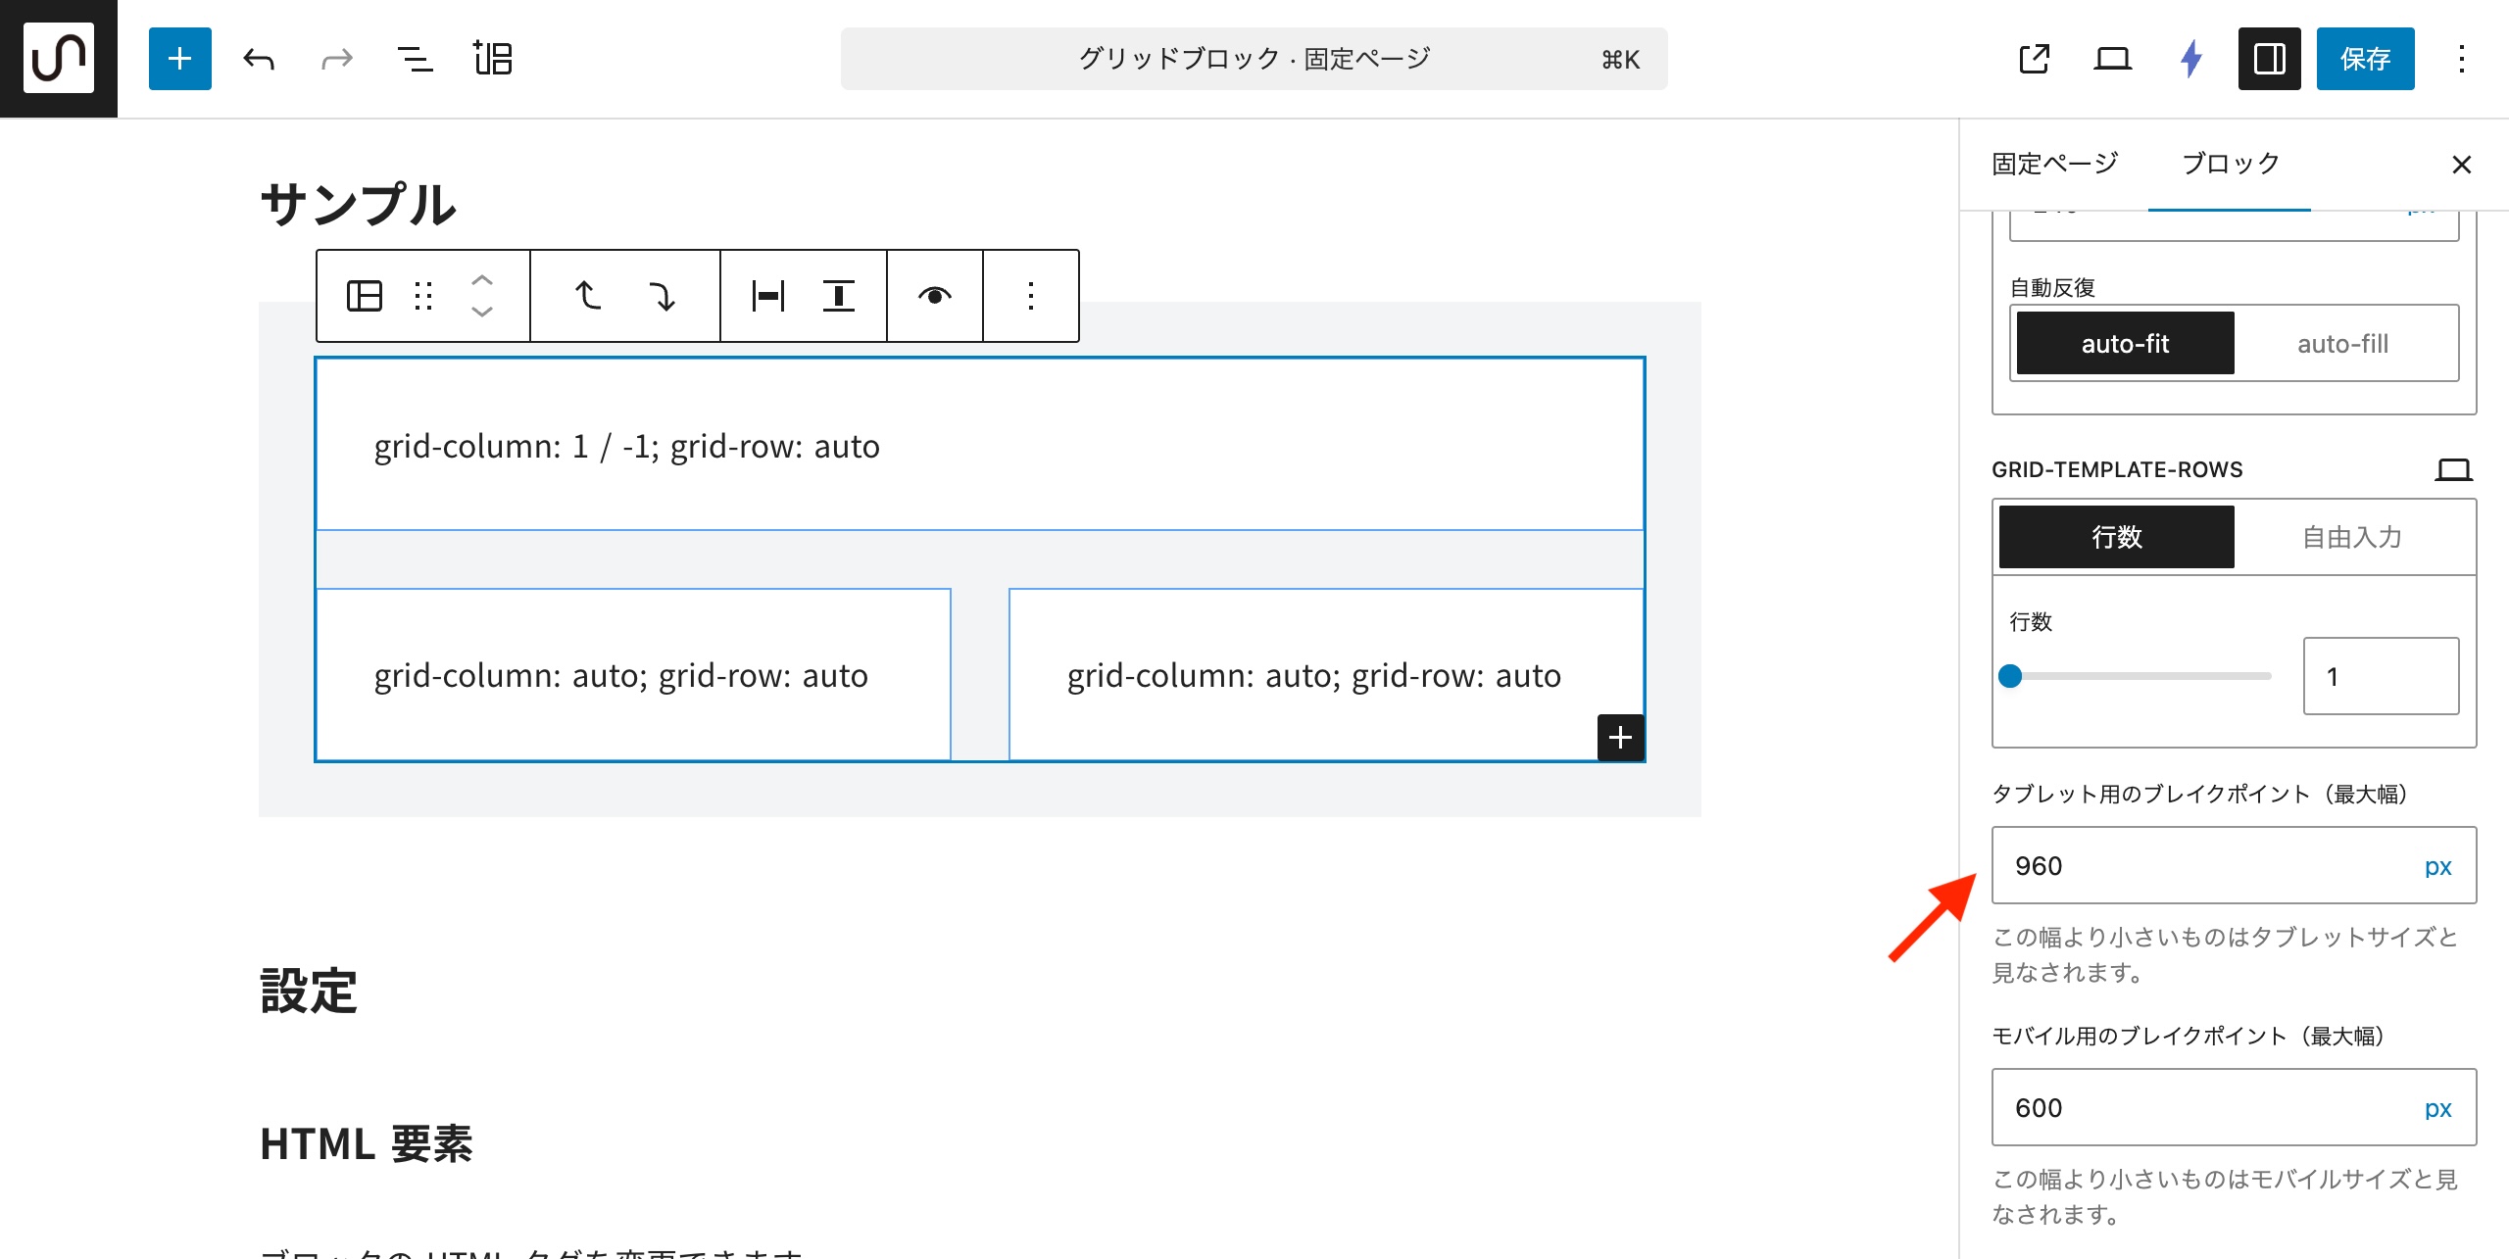Switch to the 固定ページ tab
Image resolution: width=2509 pixels, height=1259 pixels.
[x=2054, y=164]
